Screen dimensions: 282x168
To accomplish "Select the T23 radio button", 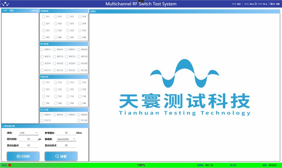I will tap(68, 89).
